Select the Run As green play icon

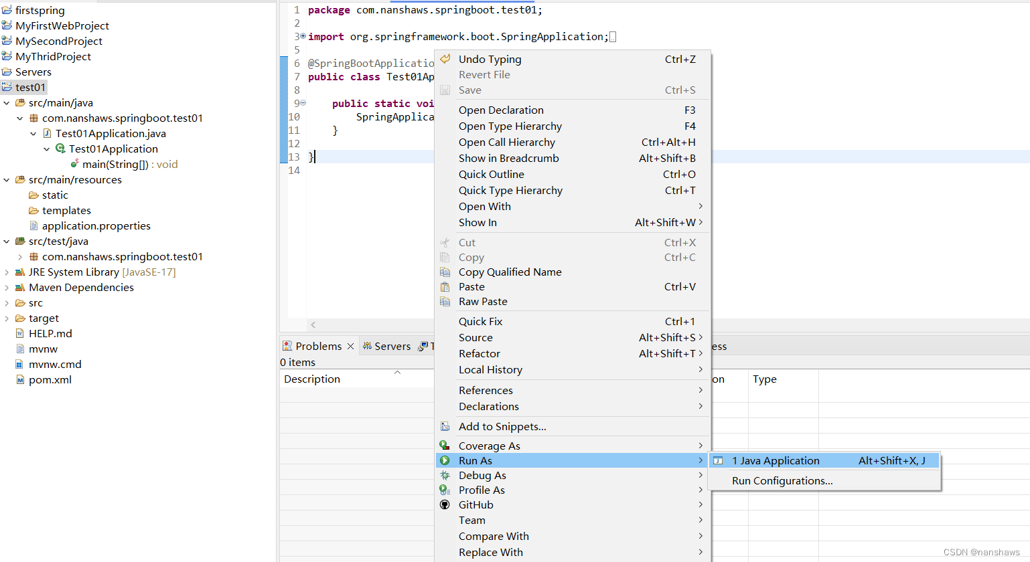445,460
